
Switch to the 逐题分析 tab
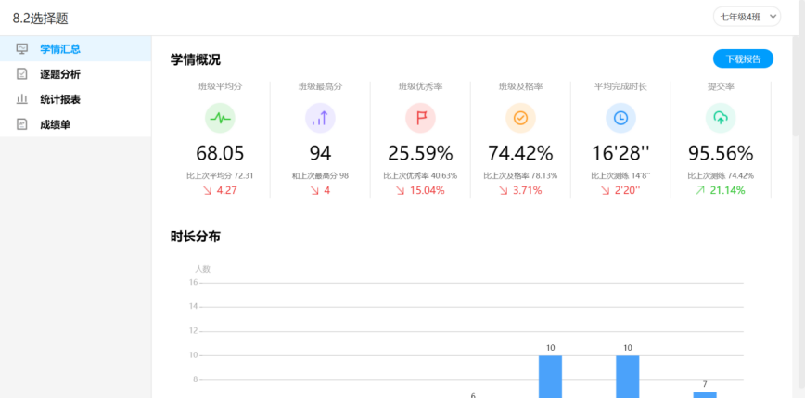coord(59,74)
